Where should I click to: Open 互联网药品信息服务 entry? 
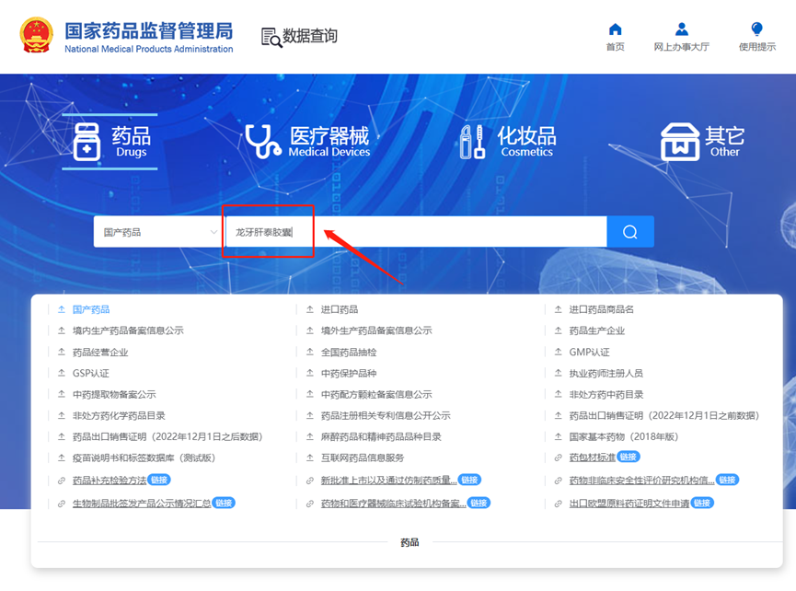[x=363, y=458]
